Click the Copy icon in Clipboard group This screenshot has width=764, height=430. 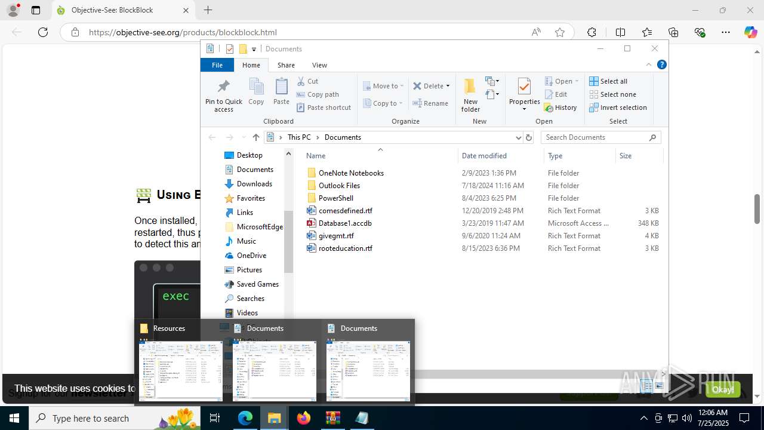[x=256, y=87]
